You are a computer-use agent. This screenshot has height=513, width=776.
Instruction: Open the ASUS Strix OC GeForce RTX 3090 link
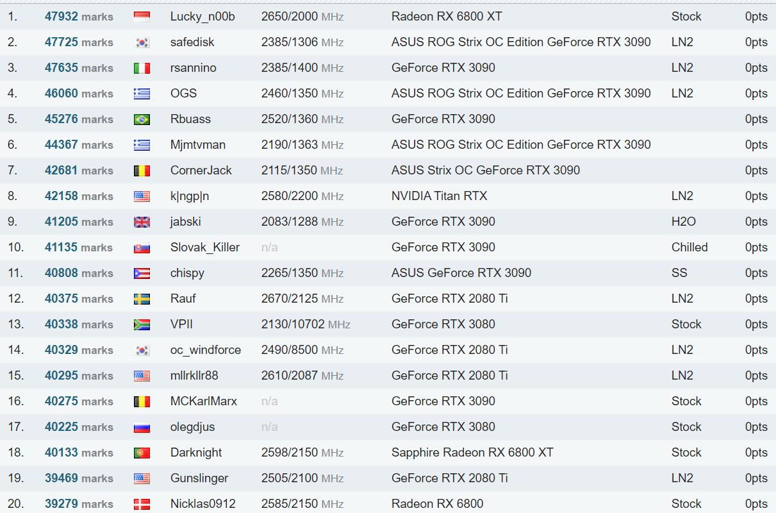(x=486, y=171)
